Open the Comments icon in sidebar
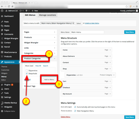Image resolution: width=139 pixels, height=119 pixels. point(2,34)
